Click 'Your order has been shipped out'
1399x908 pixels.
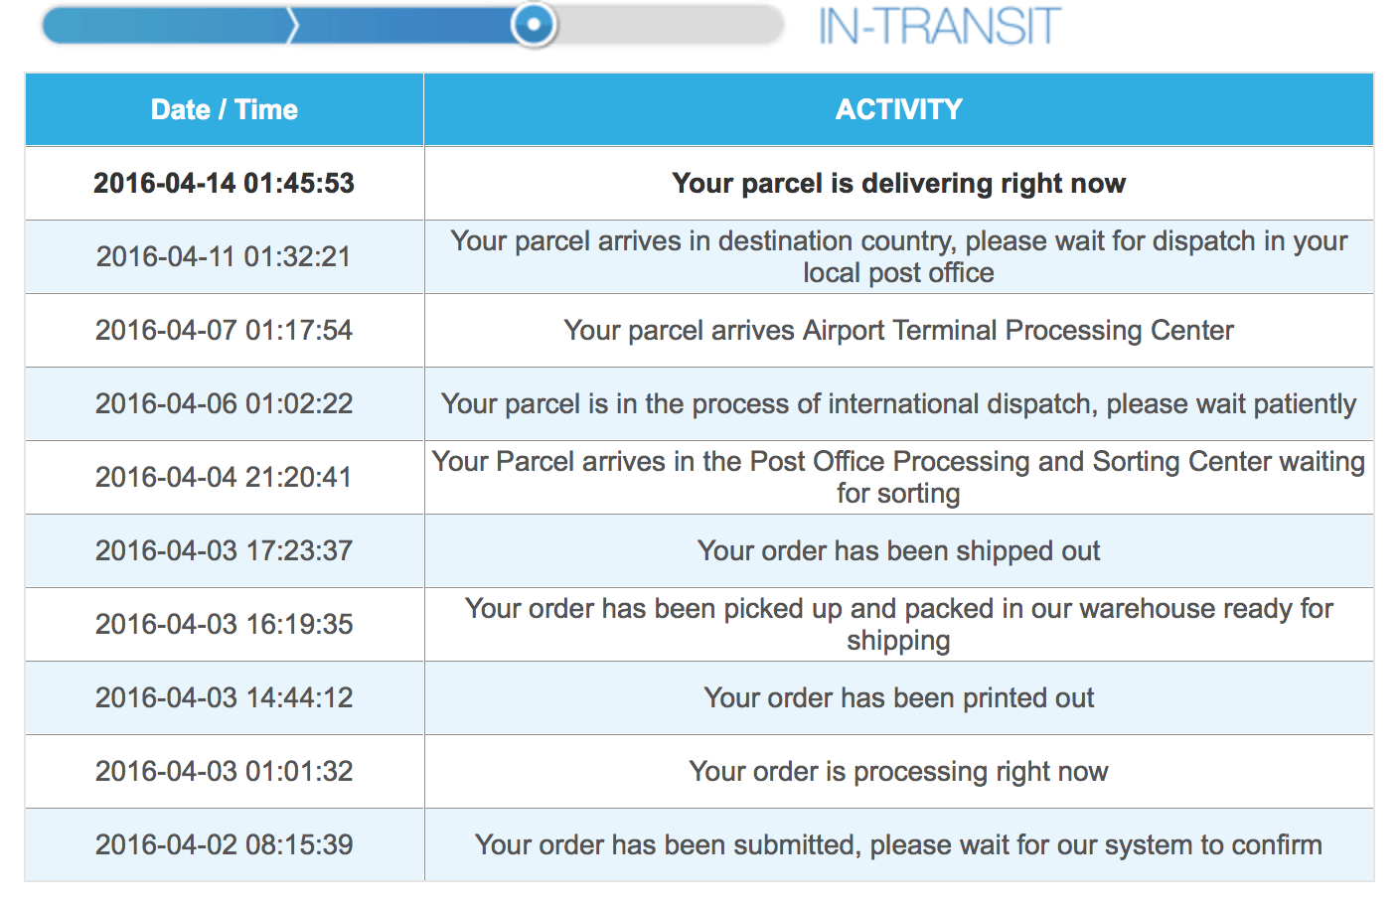[898, 550]
